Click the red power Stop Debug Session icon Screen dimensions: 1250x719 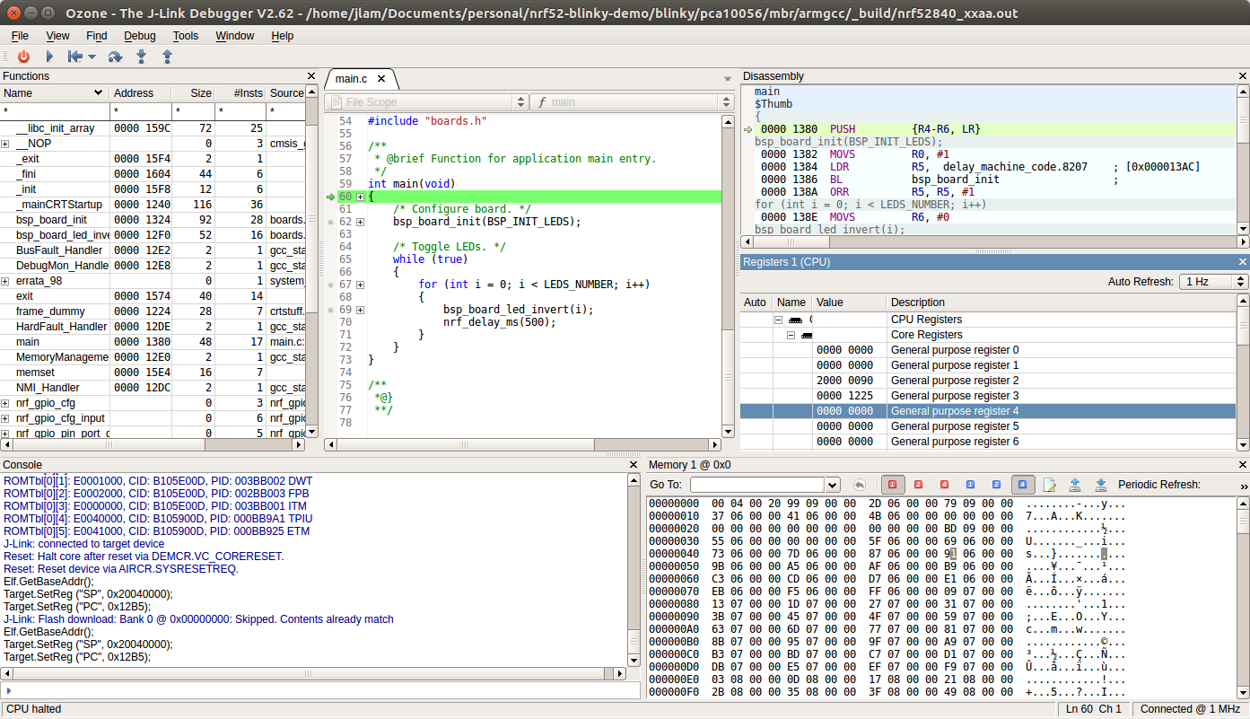coord(23,57)
